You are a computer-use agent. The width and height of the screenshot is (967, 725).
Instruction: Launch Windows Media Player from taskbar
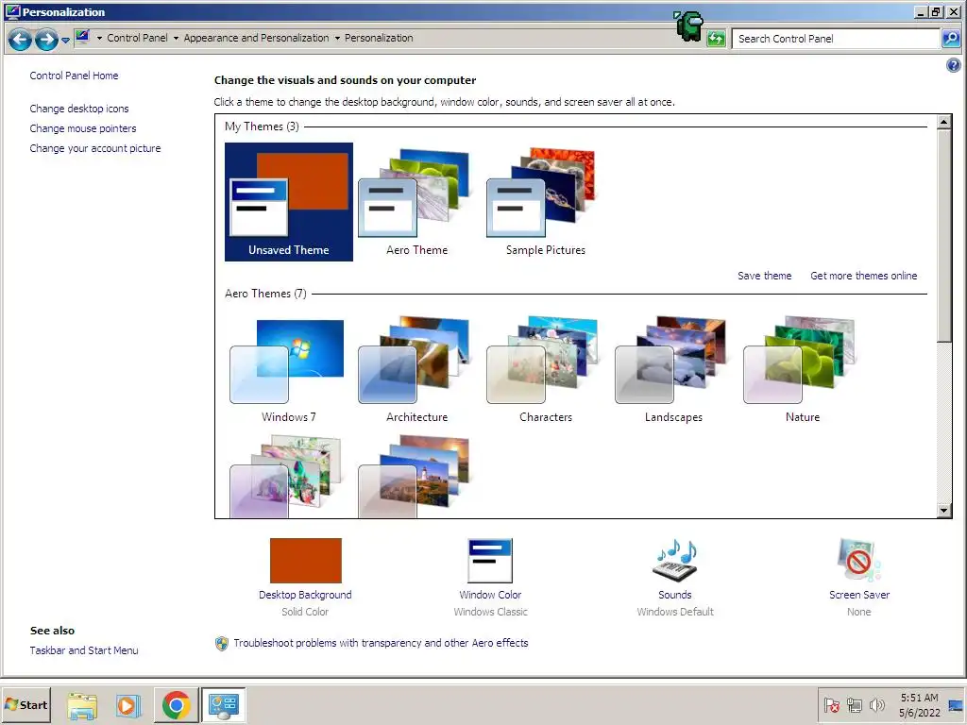(x=128, y=705)
